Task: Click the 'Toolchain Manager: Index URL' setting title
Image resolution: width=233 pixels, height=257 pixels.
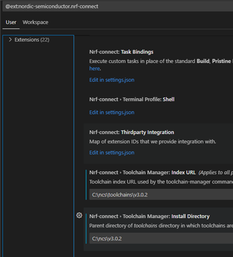Action: 142,172
